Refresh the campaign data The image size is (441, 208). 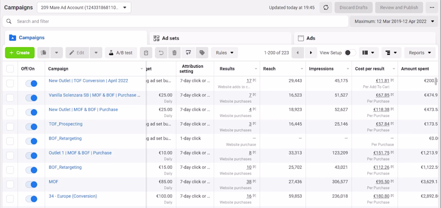[x=326, y=8]
